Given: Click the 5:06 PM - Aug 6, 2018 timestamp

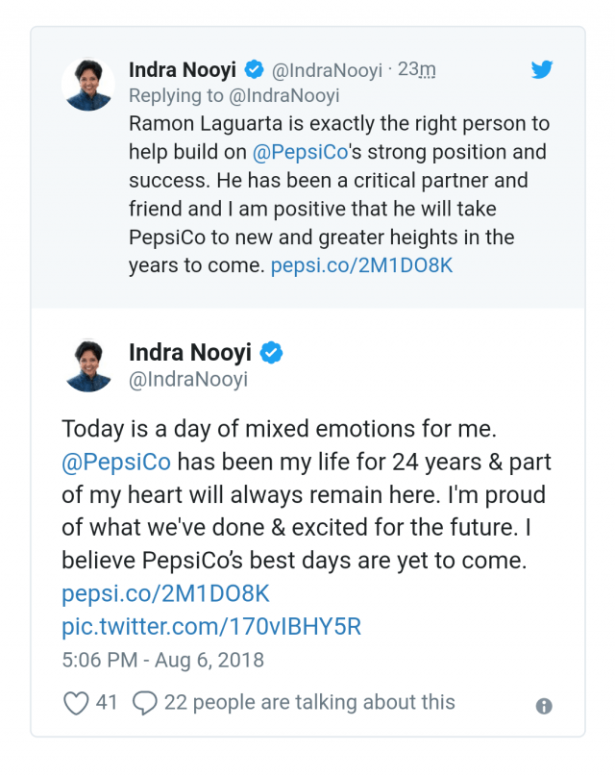Looking at the screenshot, I should pos(162,661).
